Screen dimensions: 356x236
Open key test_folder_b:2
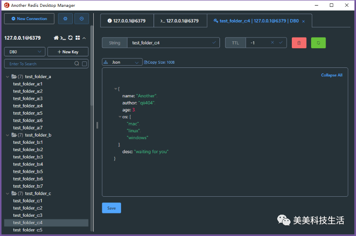[28, 150]
